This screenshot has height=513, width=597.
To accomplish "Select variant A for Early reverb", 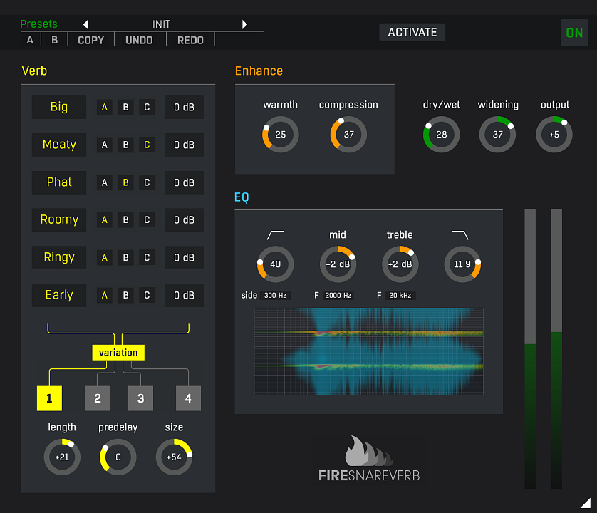I will pyautogui.click(x=104, y=296).
